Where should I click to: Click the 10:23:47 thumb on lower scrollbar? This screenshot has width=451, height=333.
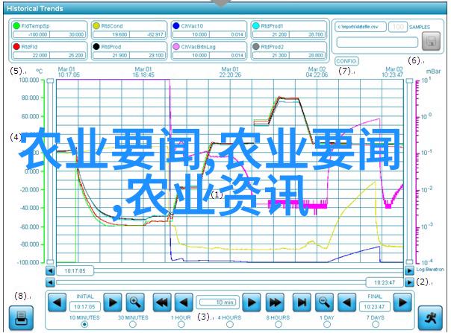pyautogui.click(x=385, y=282)
